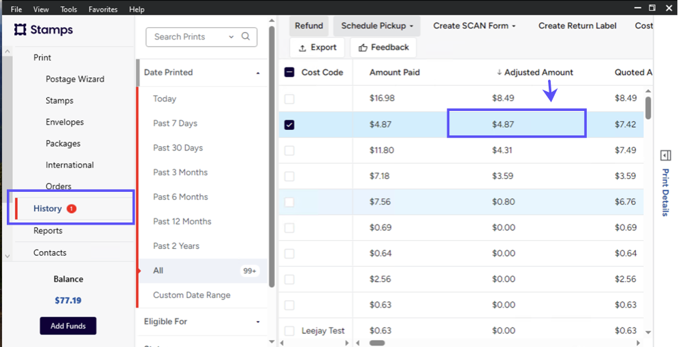
Task: Click the horizontal scrollbar thumb
Action: pyautogui.click(x=377, y=343)
